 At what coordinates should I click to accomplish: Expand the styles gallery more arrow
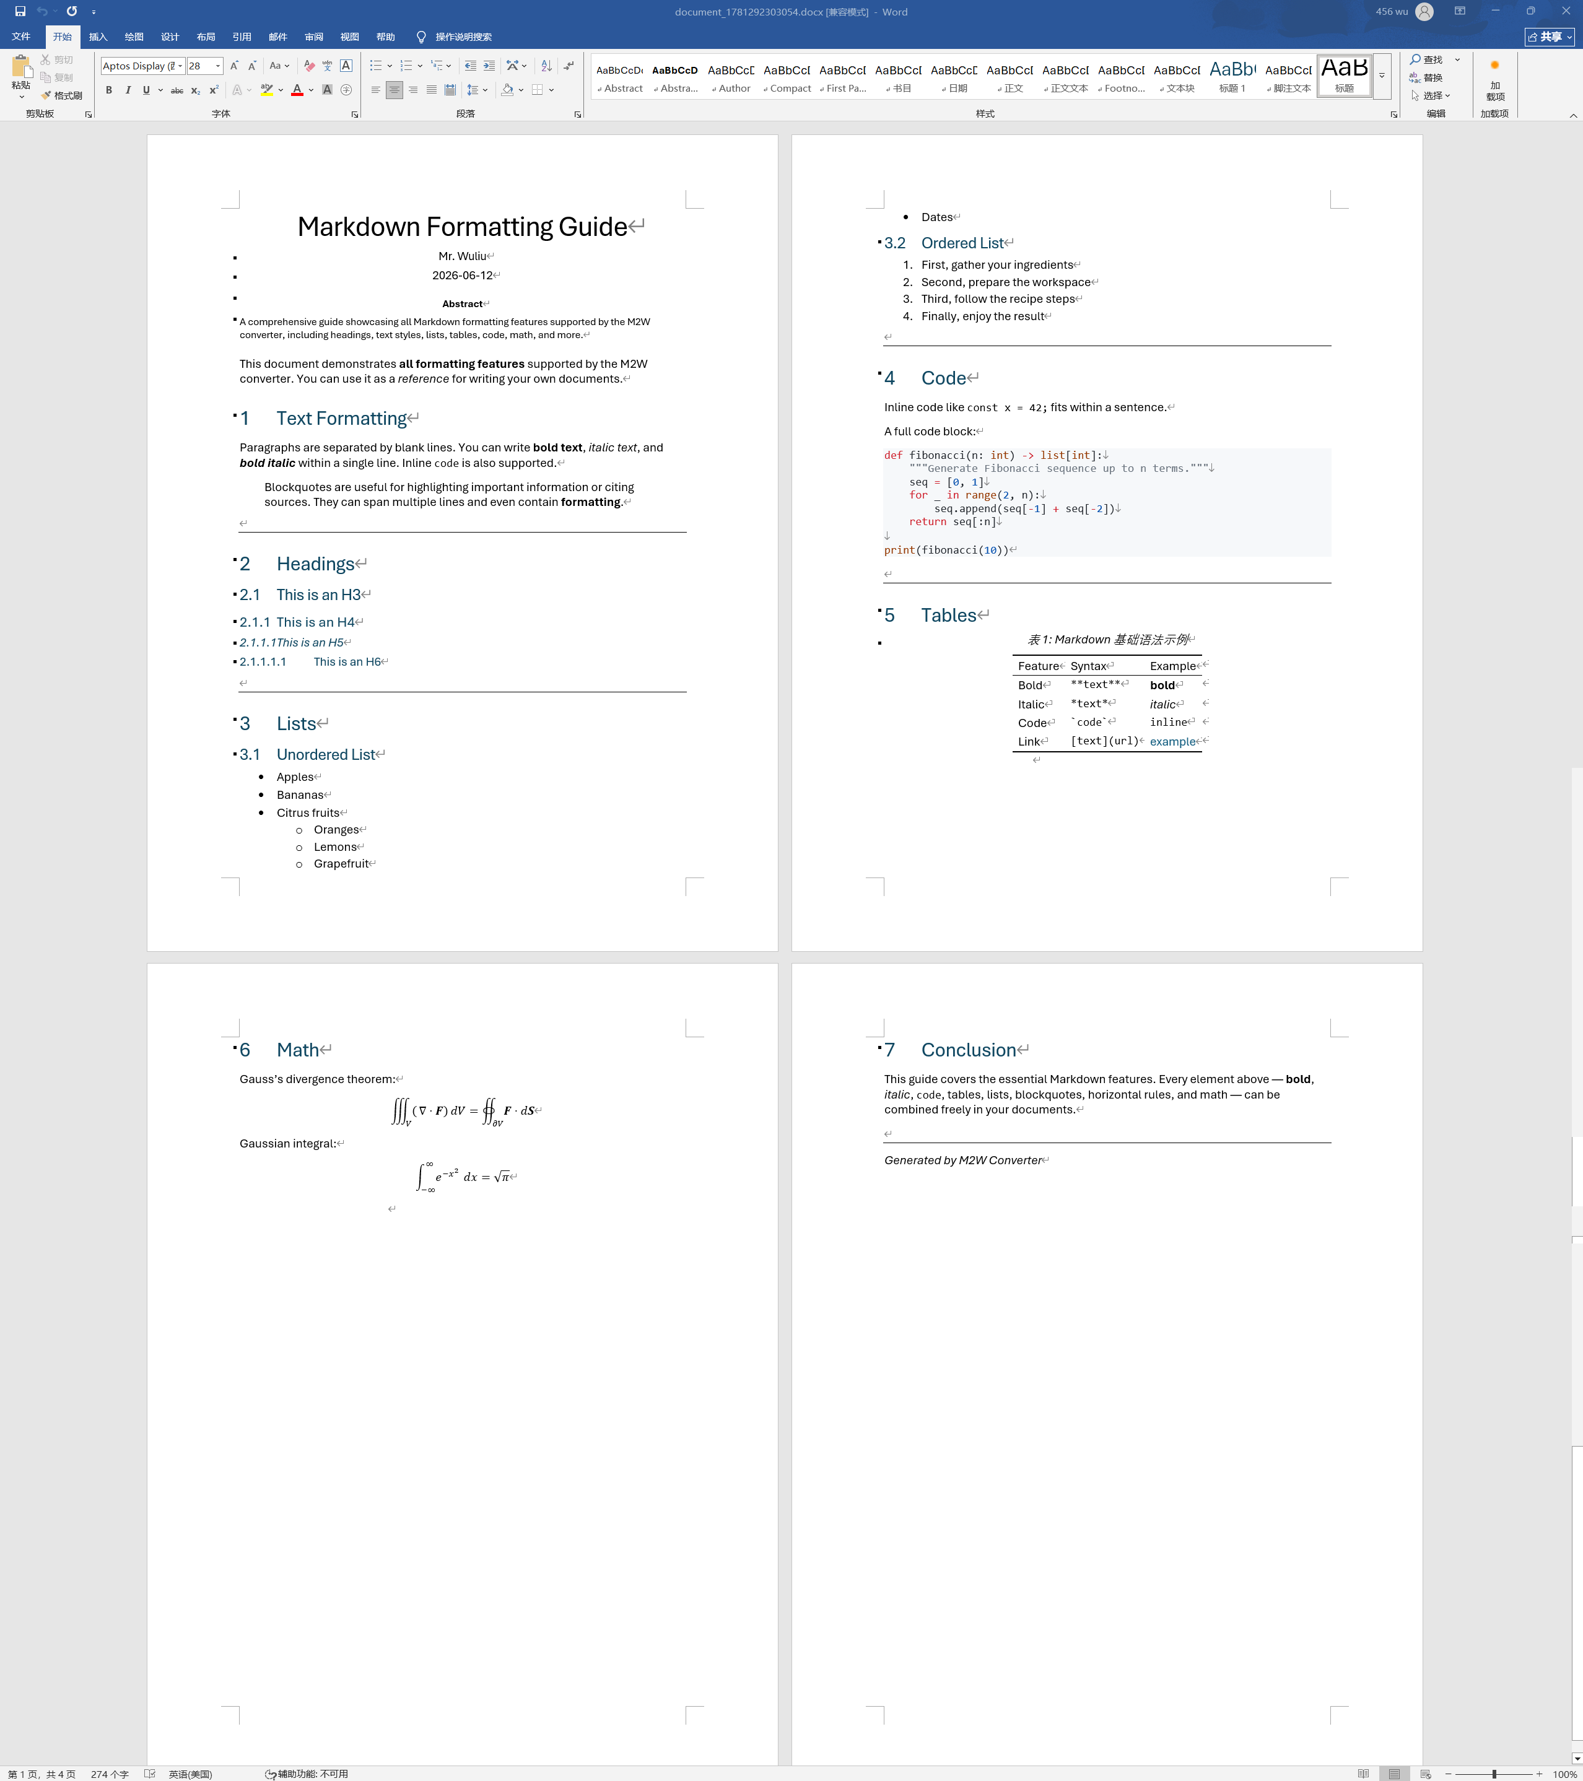coord(1382,76)
